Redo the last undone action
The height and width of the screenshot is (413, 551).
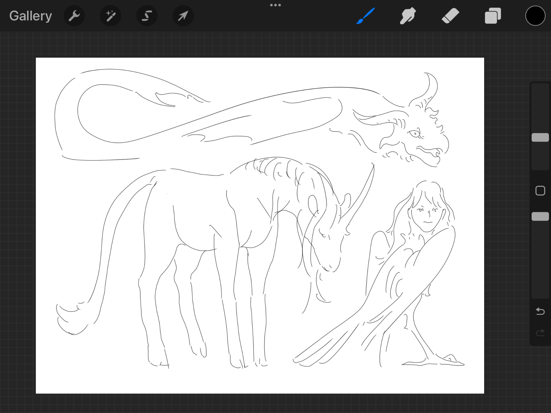(540, 333)
